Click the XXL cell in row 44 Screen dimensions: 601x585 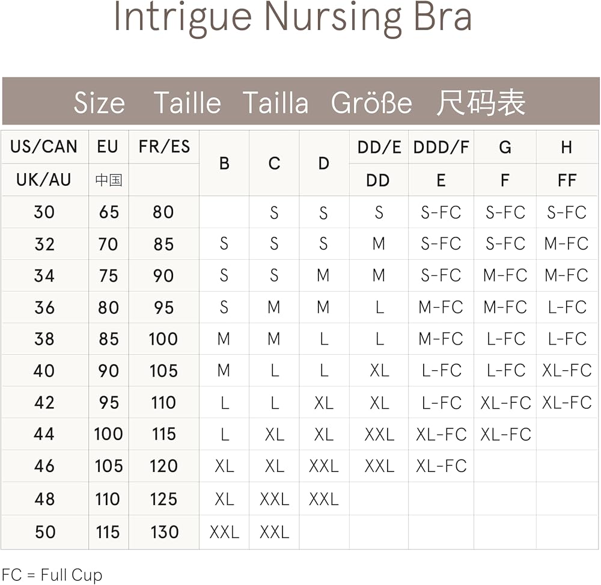click(379, 434)
